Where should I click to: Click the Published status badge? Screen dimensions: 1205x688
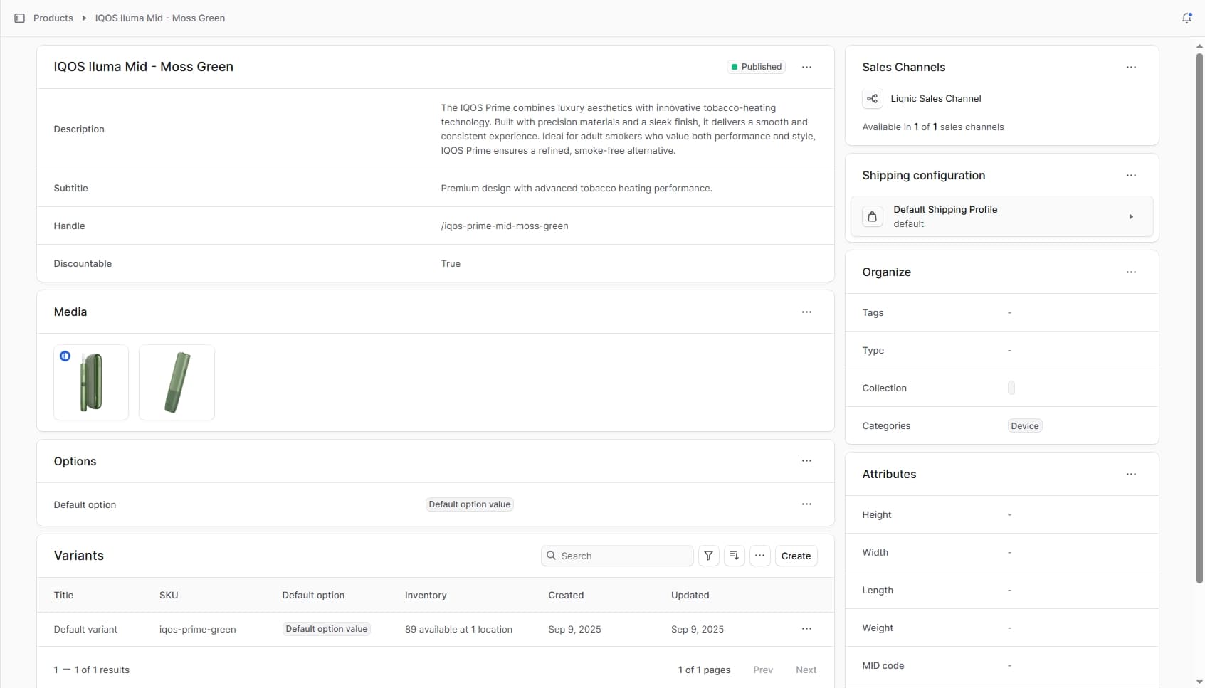(x=756, y=66)
